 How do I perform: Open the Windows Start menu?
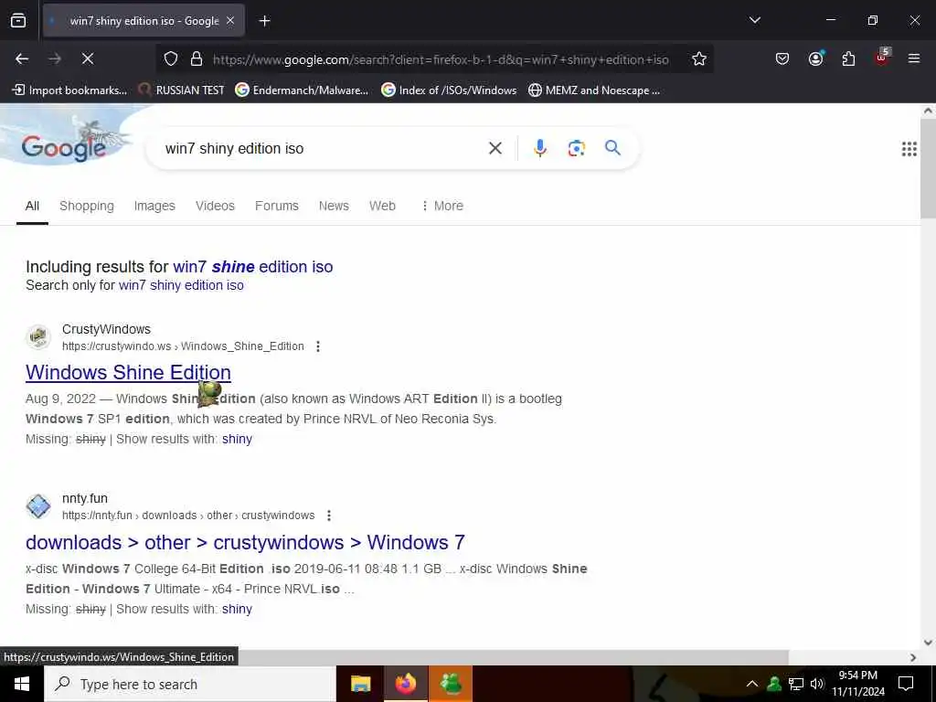(22, 684)
